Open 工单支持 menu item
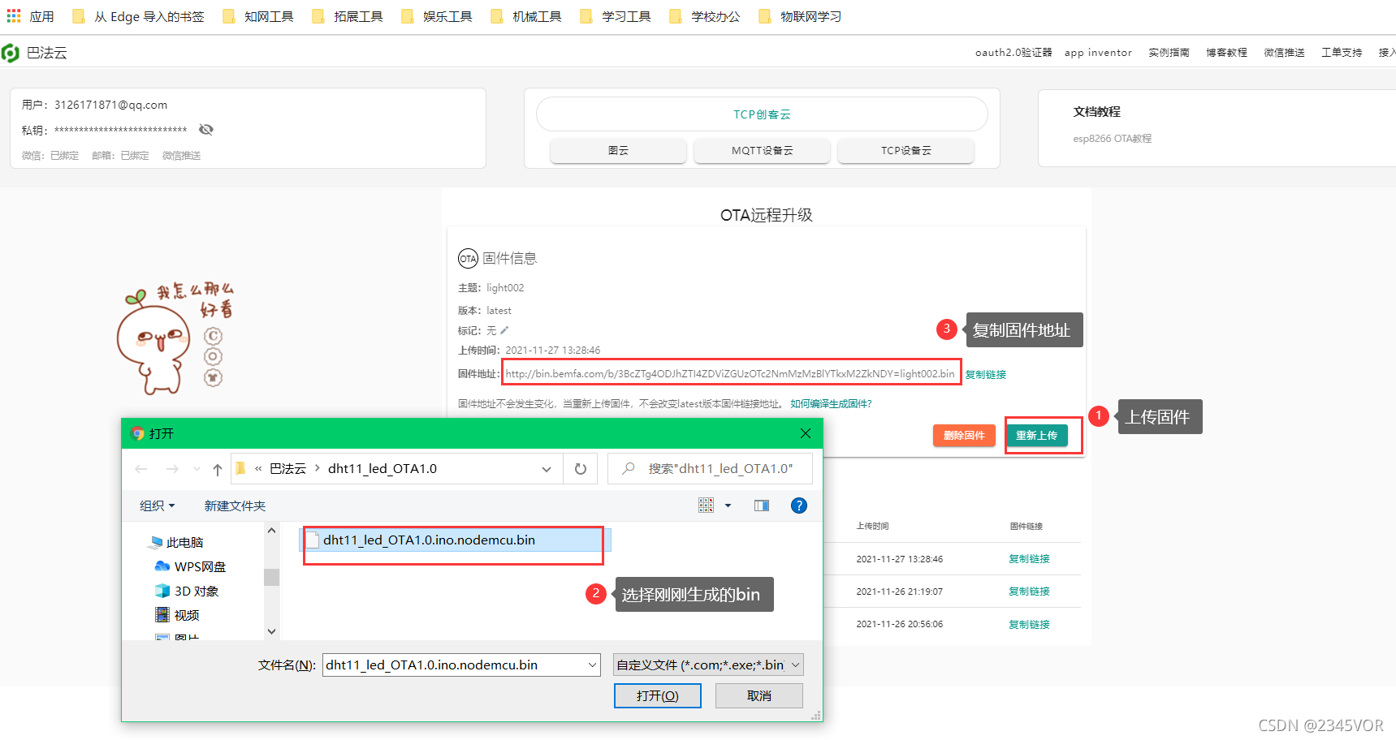The image size is (1396, 740). click(1342, 53)
